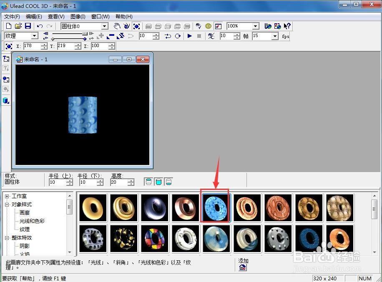Viewport: 382px width, 282px height.
Task: Click the blue bubble donut texture thumbnail
Action: click(216, 207)
